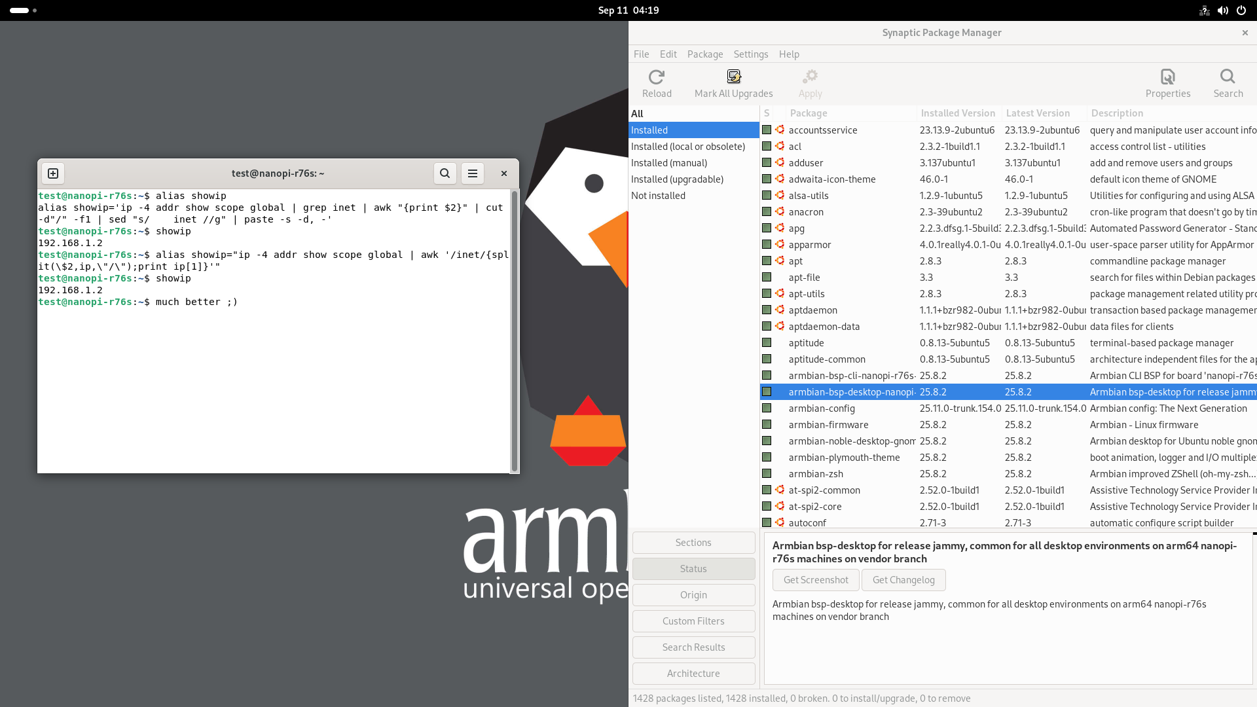Select the armbian-bsp-cli-nanopi-r76s package row

tap(1008, 375)
